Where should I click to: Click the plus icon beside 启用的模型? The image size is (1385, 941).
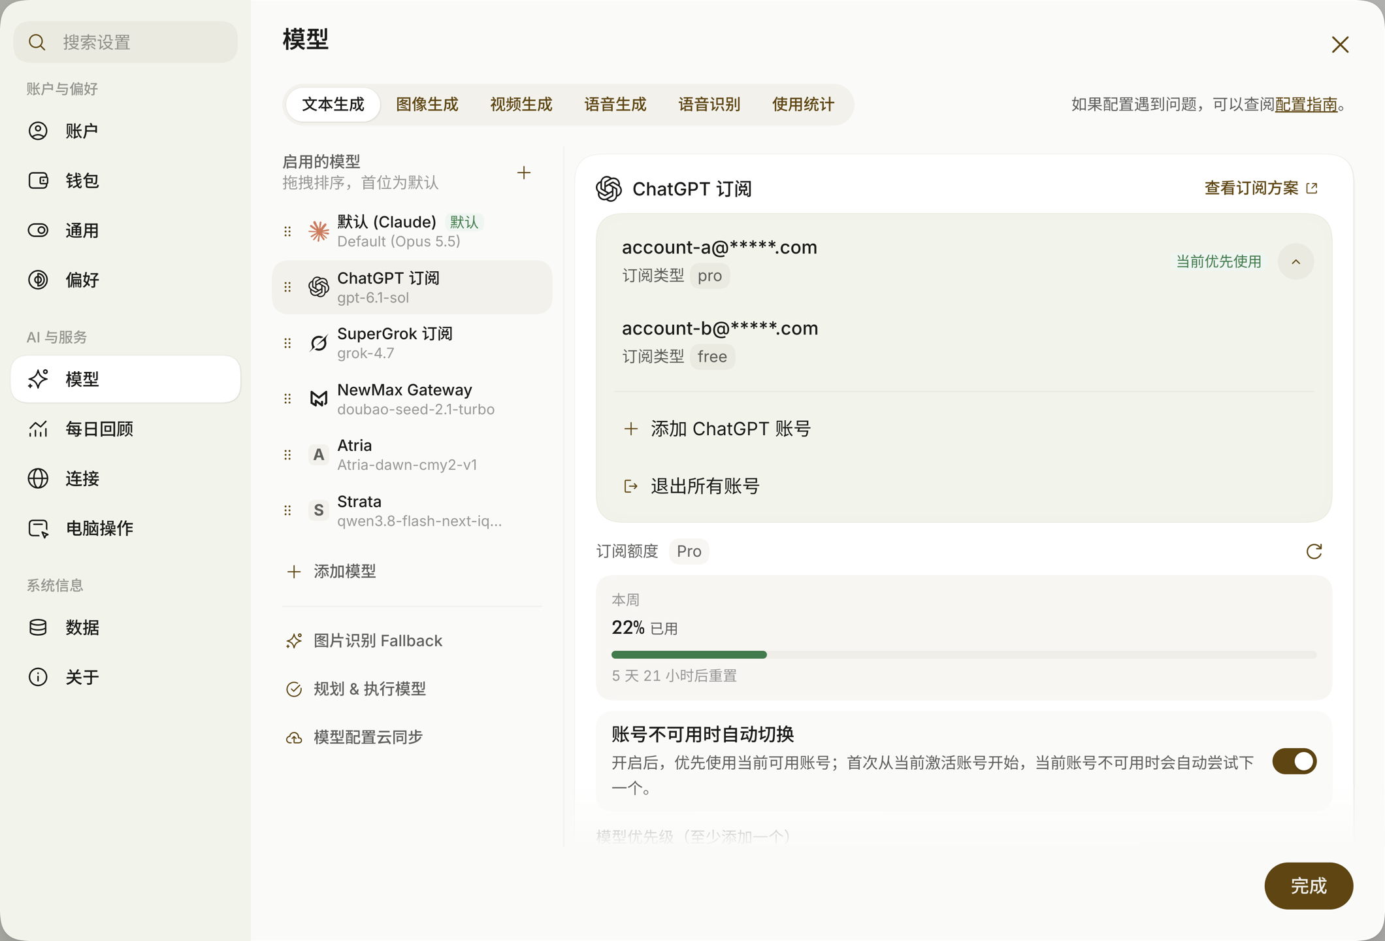(524, 173)
